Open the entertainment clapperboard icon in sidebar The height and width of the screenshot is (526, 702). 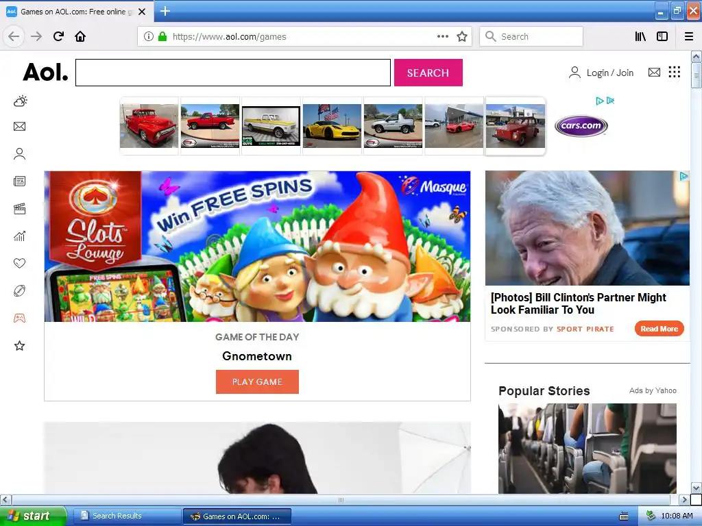click(20, 209)
